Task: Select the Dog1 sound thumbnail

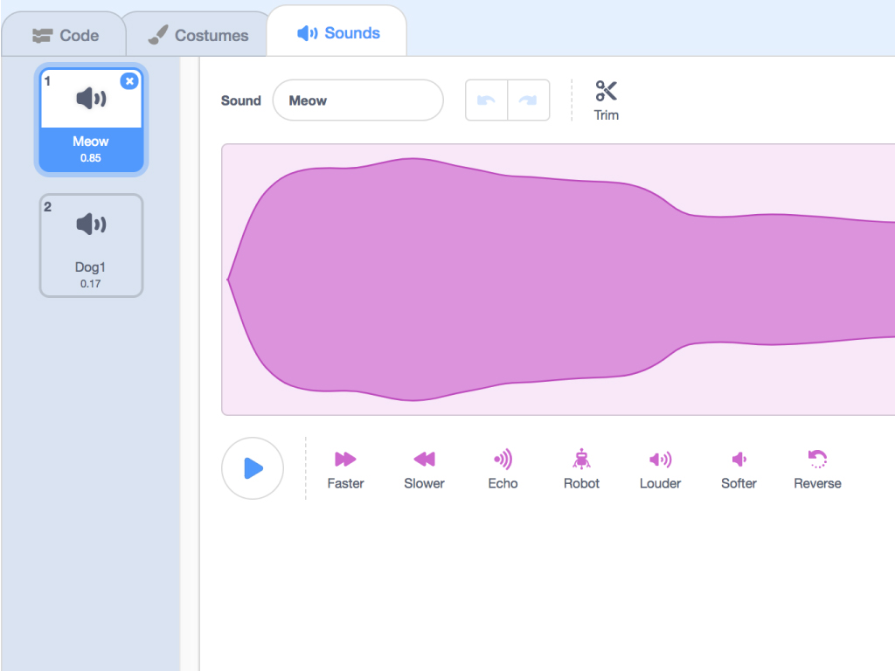Action: 91,246
